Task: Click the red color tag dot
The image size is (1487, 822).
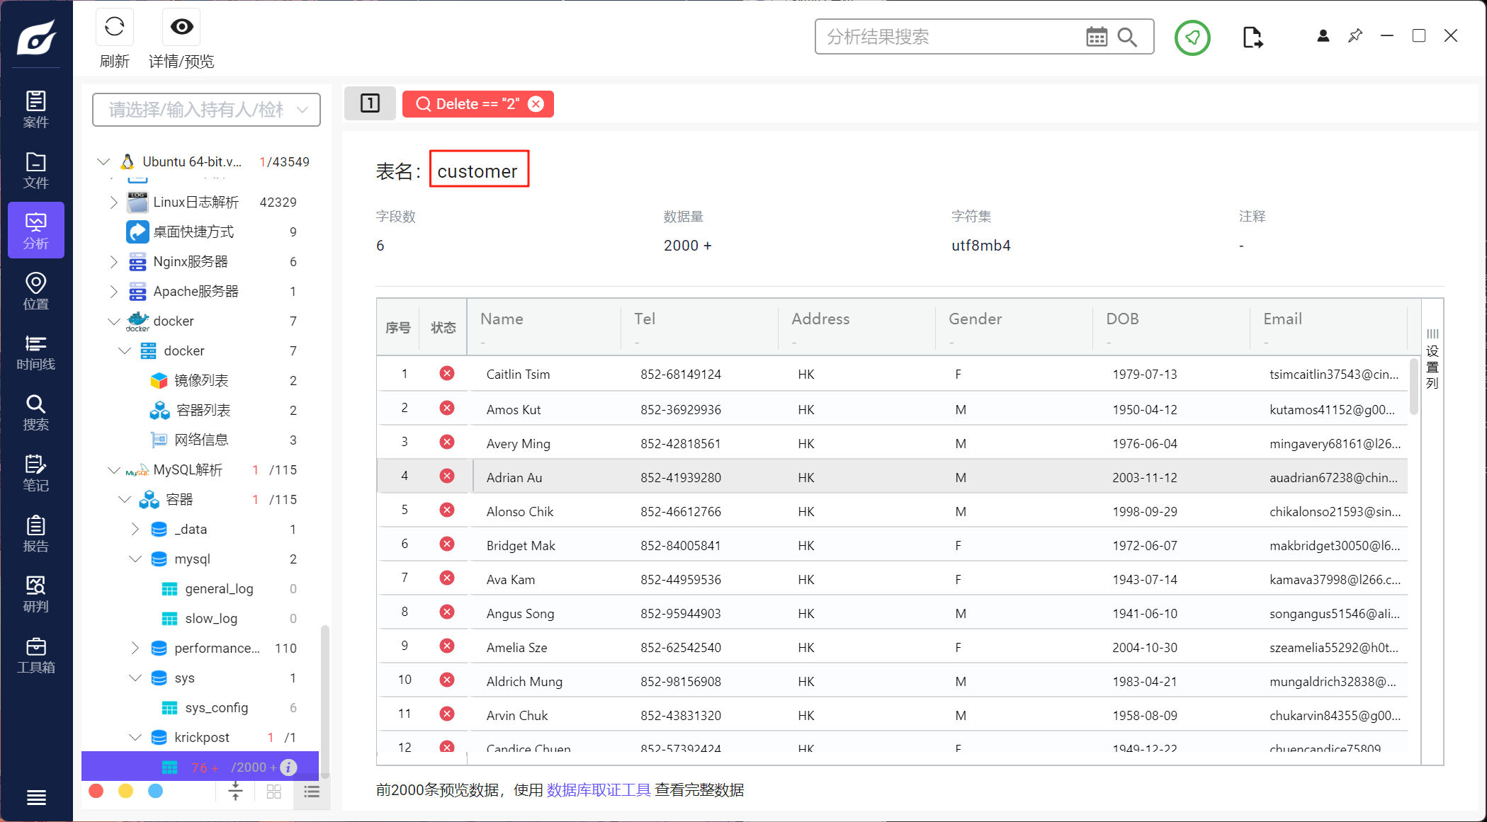Action: (96, 791)
